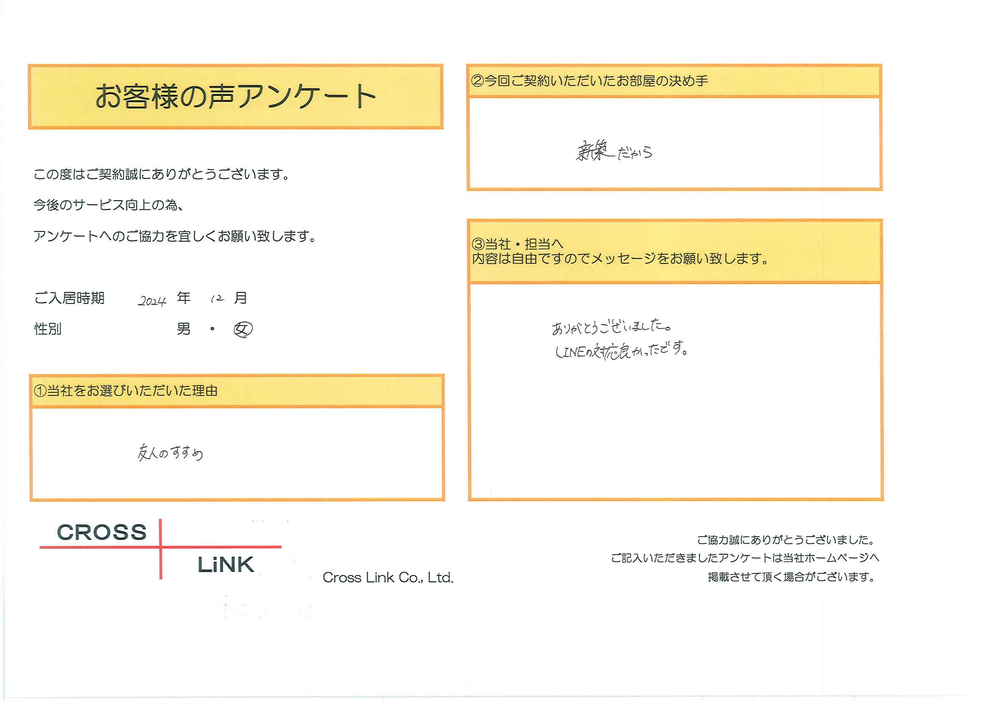Image resolution: width=993 pixels, height=701 pixels.
Task: Click the heading ③当社・担当へ
Action: tap(518, 244)
